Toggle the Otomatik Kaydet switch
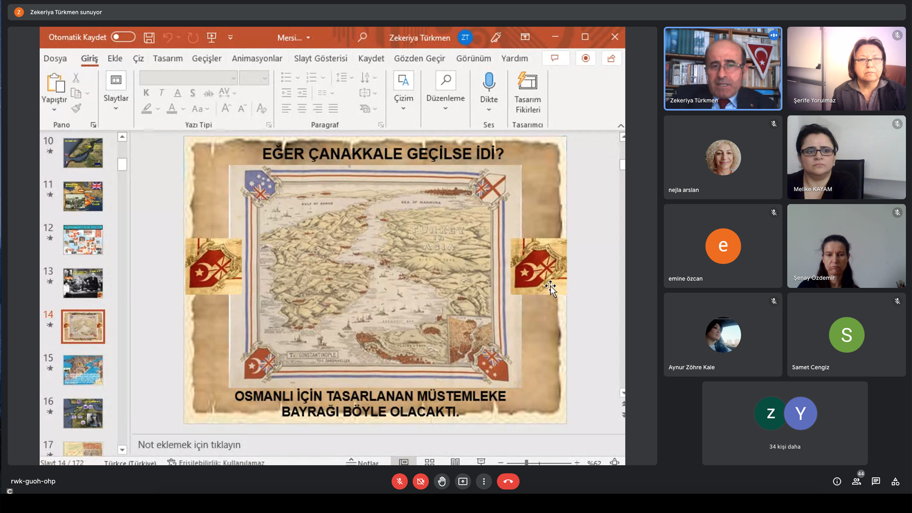The image size is (912, 513). pos(123,37)
